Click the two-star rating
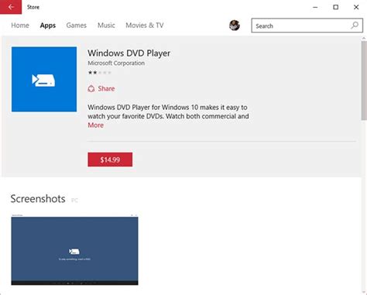Image resolution: width=367 pixels, height=295 pixels. (100, 73)
